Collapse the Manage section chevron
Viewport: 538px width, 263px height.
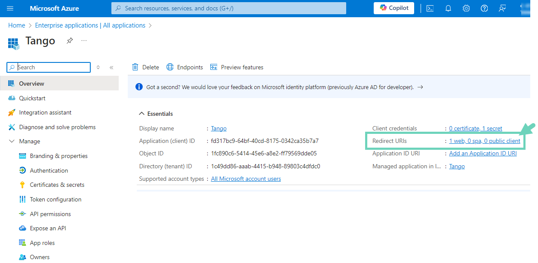(12, 141)
